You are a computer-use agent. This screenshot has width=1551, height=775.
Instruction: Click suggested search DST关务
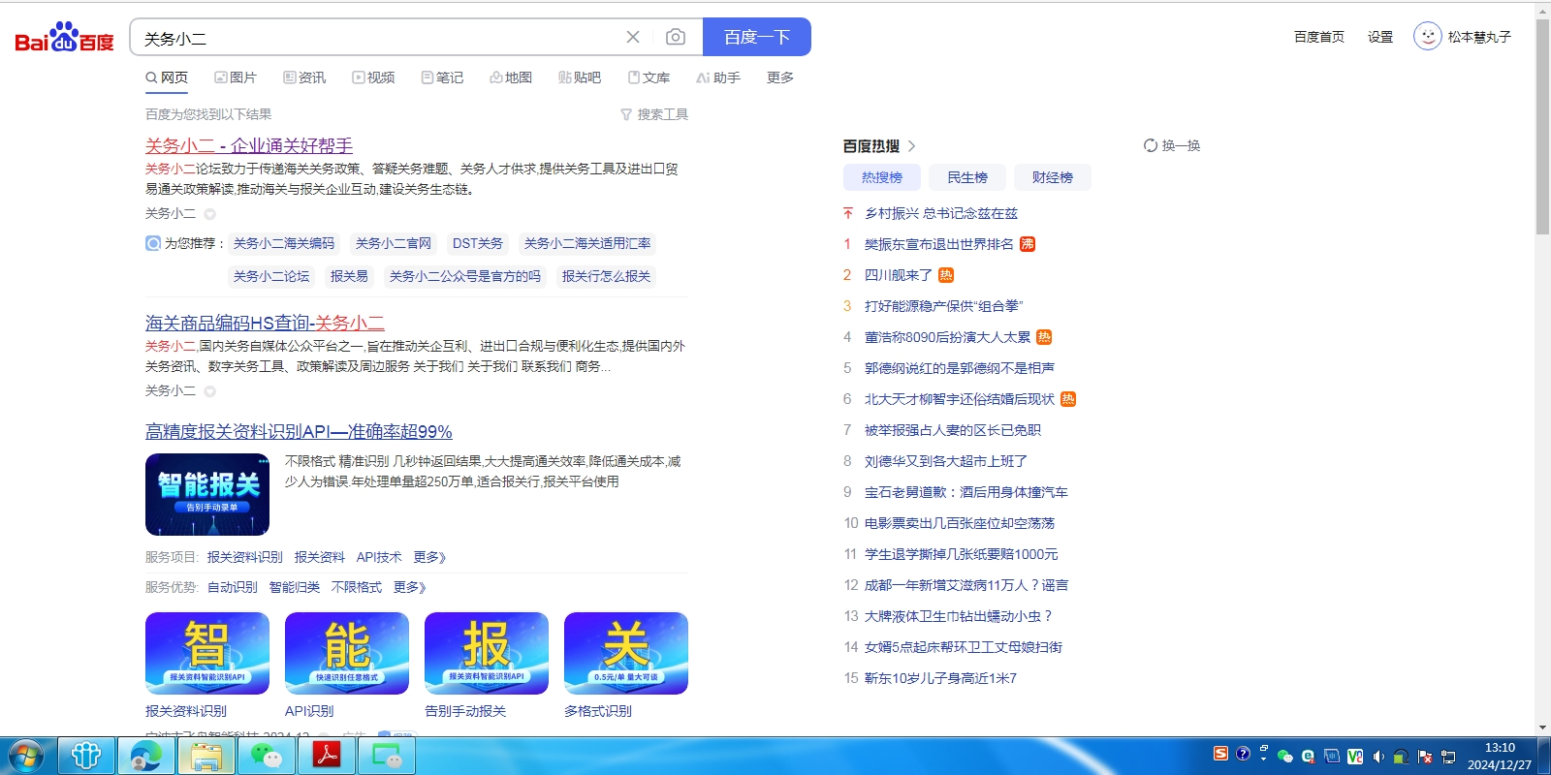coord(478,243)
